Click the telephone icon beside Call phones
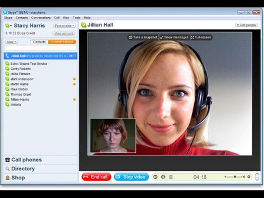Screen dimensions: 264x198 tap(7, 160)
